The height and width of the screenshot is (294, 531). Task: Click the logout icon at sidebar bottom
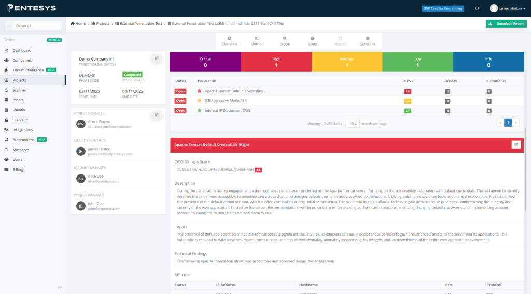tap(60, 287)
